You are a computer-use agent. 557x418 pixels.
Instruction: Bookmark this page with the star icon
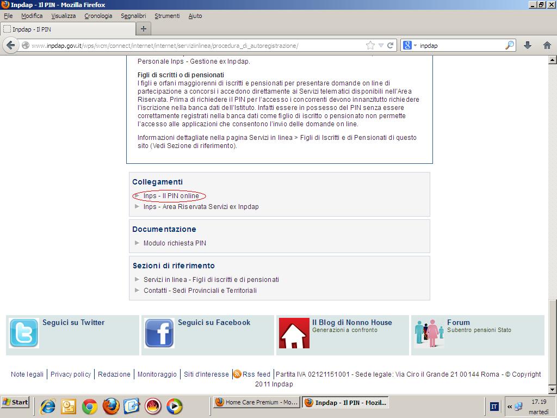point(370,46)
